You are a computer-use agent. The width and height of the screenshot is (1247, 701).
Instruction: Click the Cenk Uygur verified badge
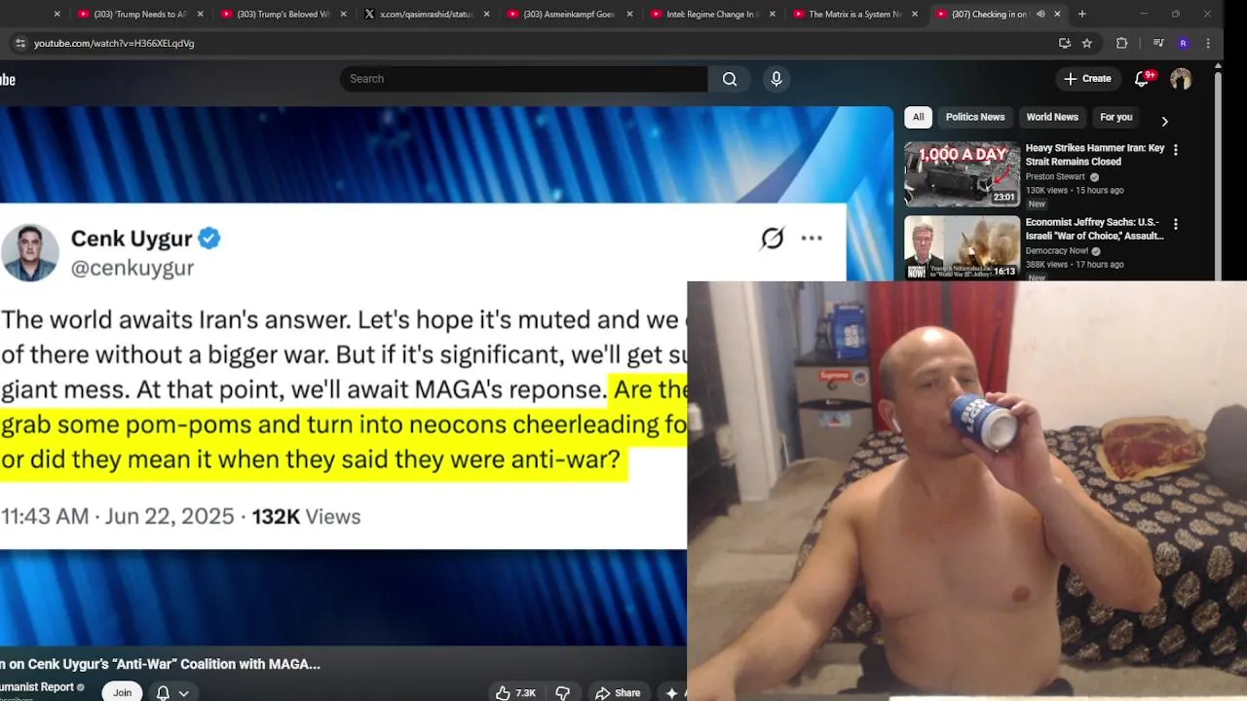(x=209, y=239)
